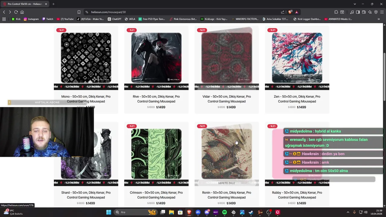Viewport: 386px width, 217px height.
Task: Open the ChatGPT bookmark
Action: 114,19
